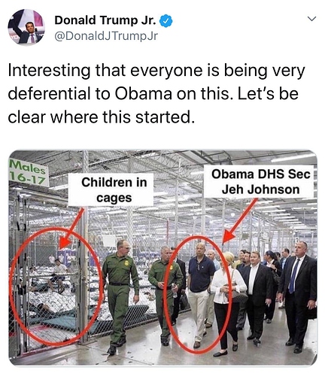
Task: Click the profile avatar picture
Action: (x=26, y=27)
